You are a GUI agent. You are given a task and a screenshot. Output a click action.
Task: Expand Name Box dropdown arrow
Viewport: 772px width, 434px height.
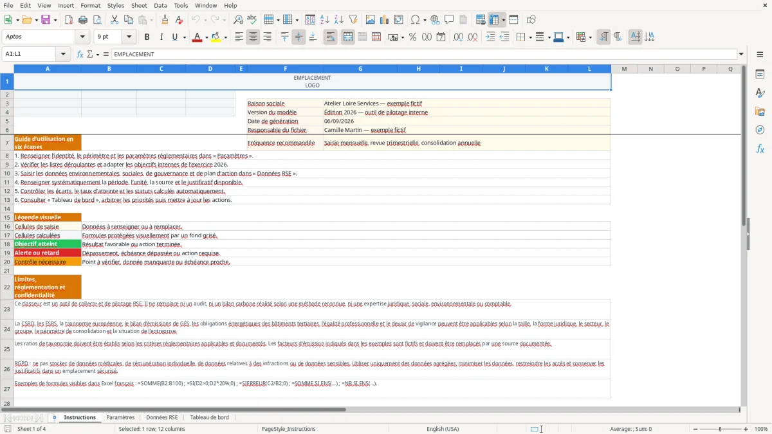pos(63,55)
